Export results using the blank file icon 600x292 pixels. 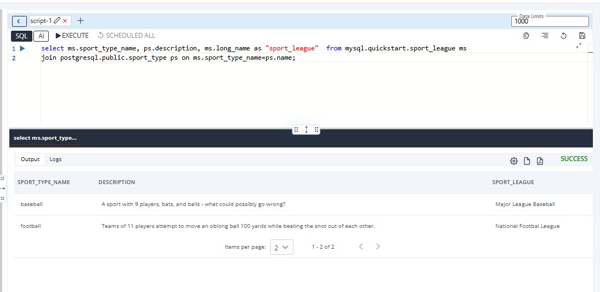click(527, 161)
